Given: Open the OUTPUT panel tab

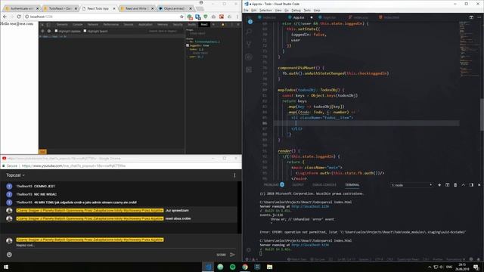Looking at the screenshot, I should 298,184.
